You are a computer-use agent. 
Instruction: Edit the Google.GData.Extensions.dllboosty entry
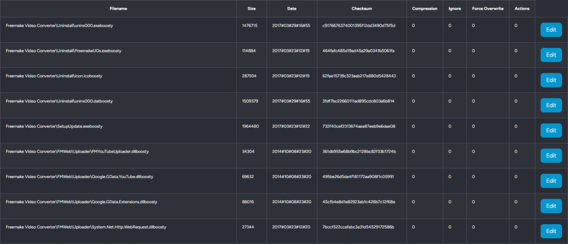tap(551, 206)
